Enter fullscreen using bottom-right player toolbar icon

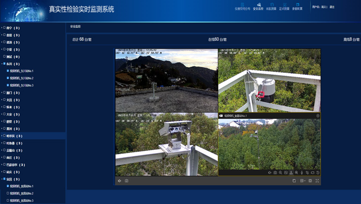(x=317, y=181)
